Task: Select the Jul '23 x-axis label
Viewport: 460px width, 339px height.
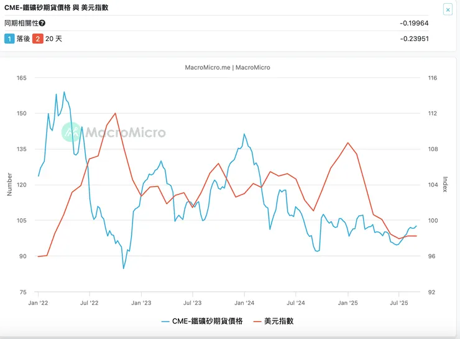Action: click(x=193, y=303)
